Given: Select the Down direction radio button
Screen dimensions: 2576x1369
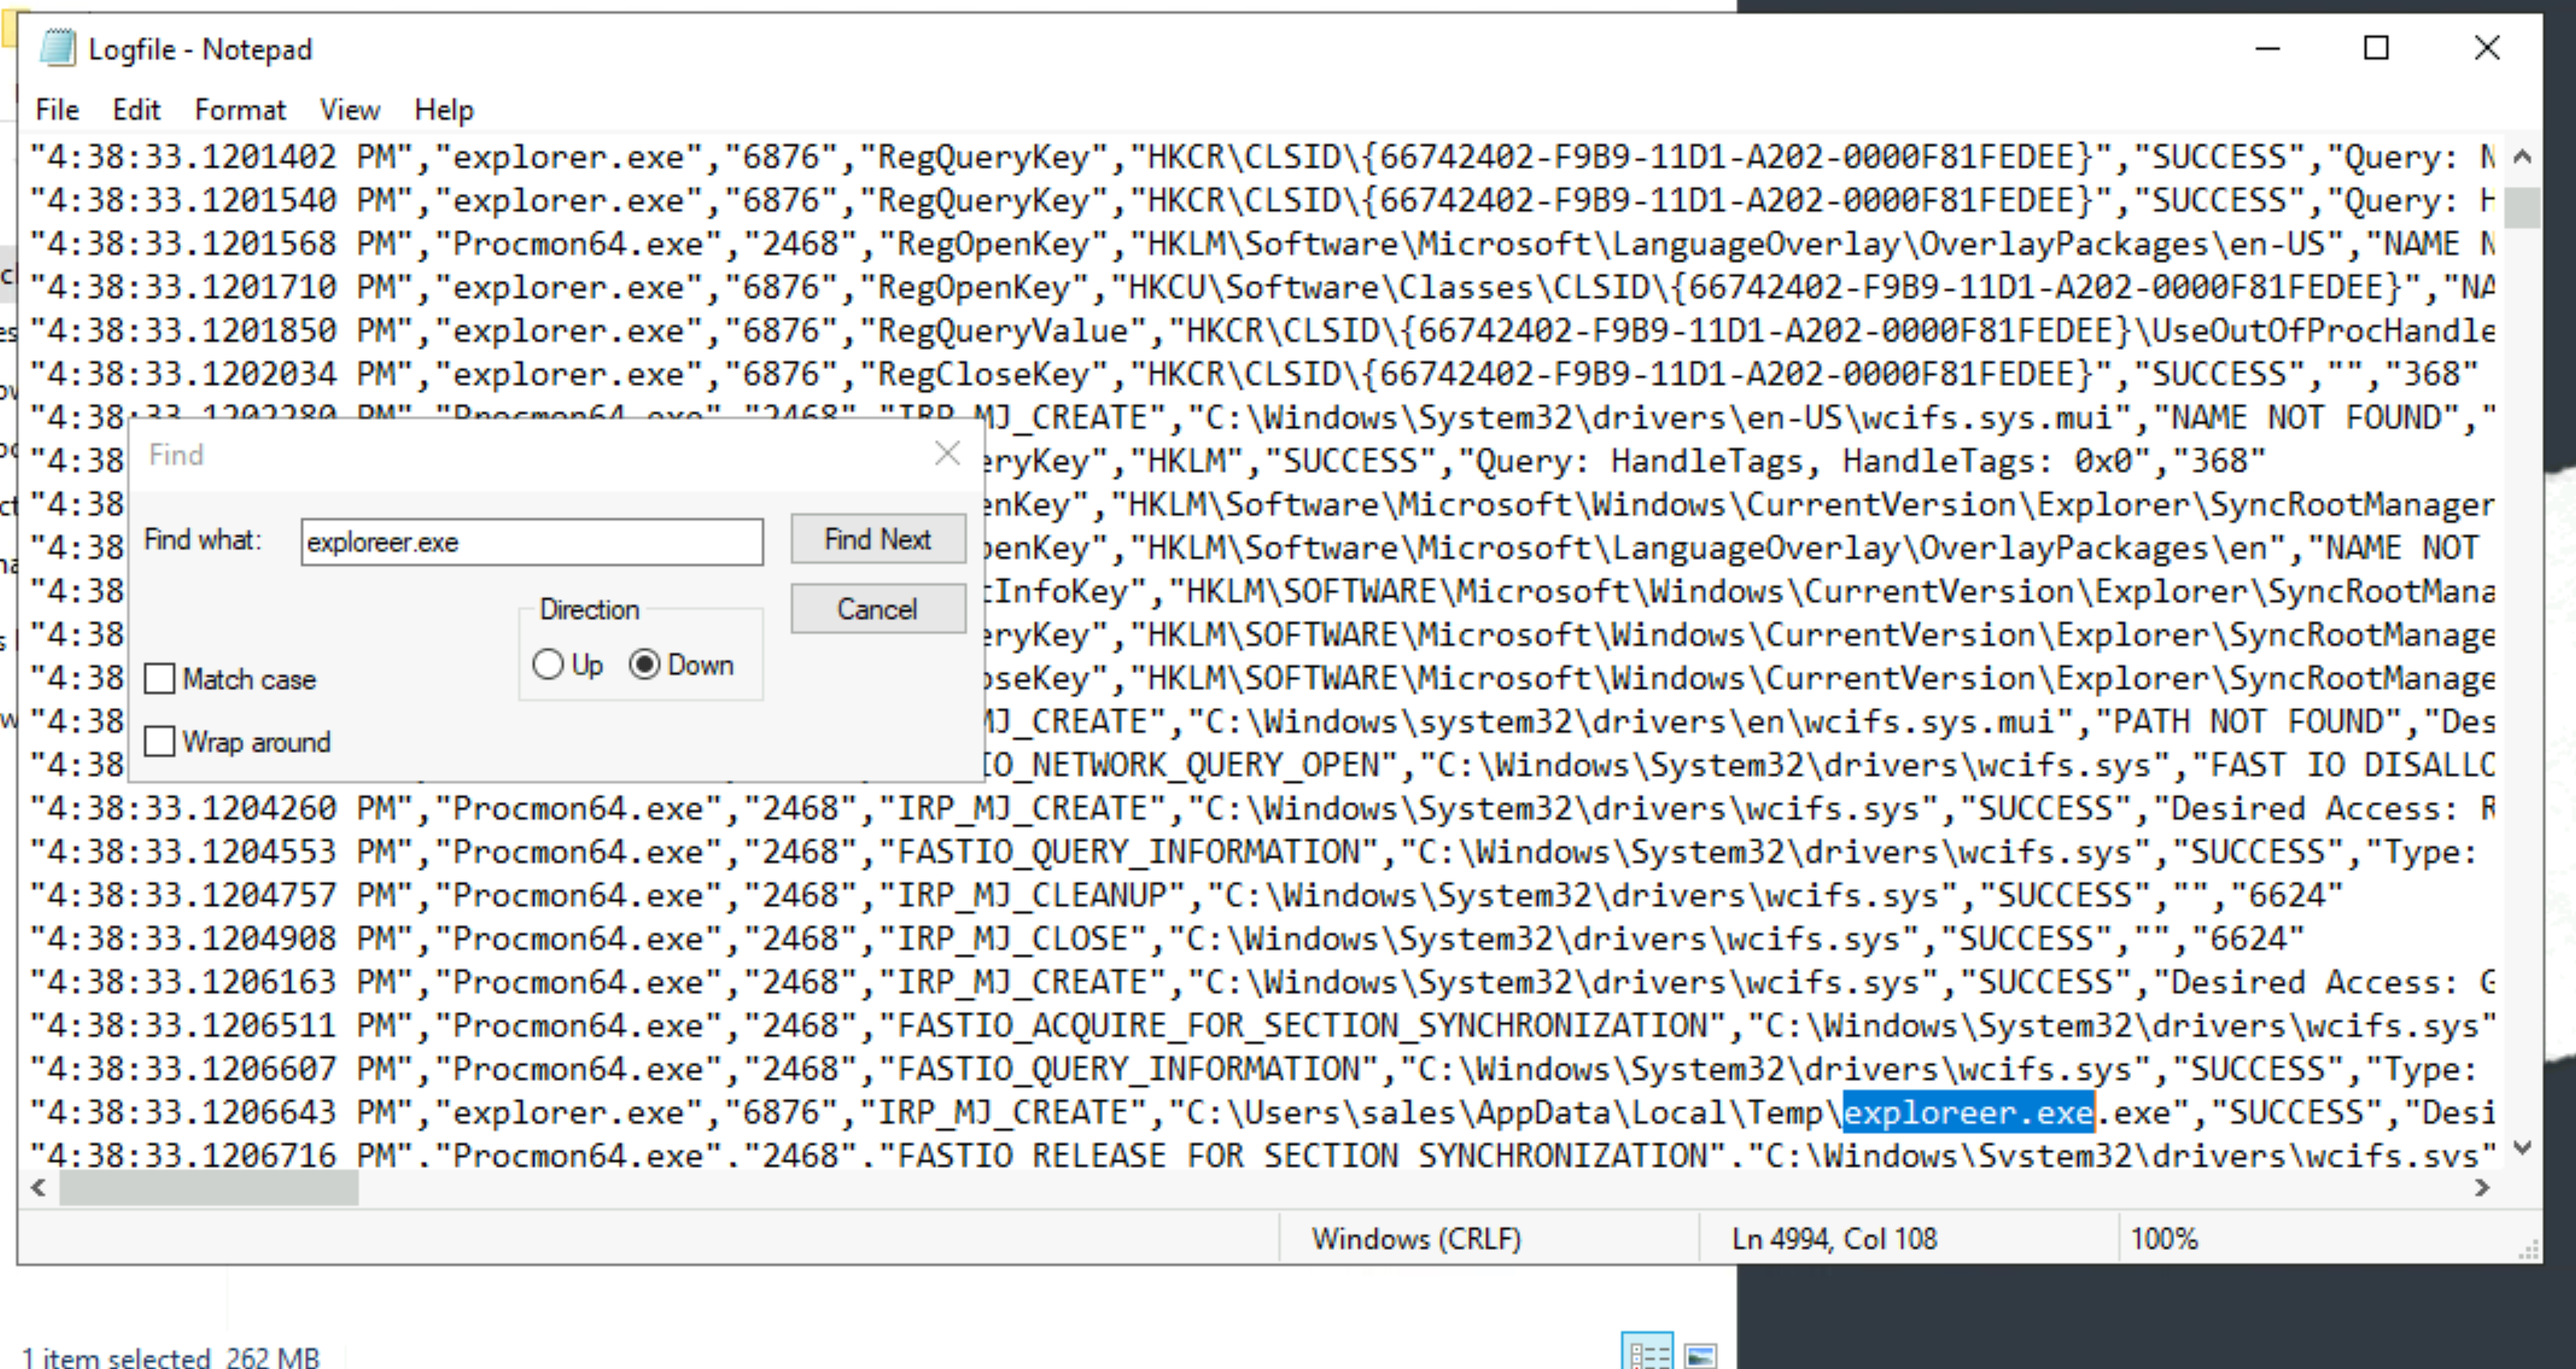Looking at the screenshot, I should point(645,665).
